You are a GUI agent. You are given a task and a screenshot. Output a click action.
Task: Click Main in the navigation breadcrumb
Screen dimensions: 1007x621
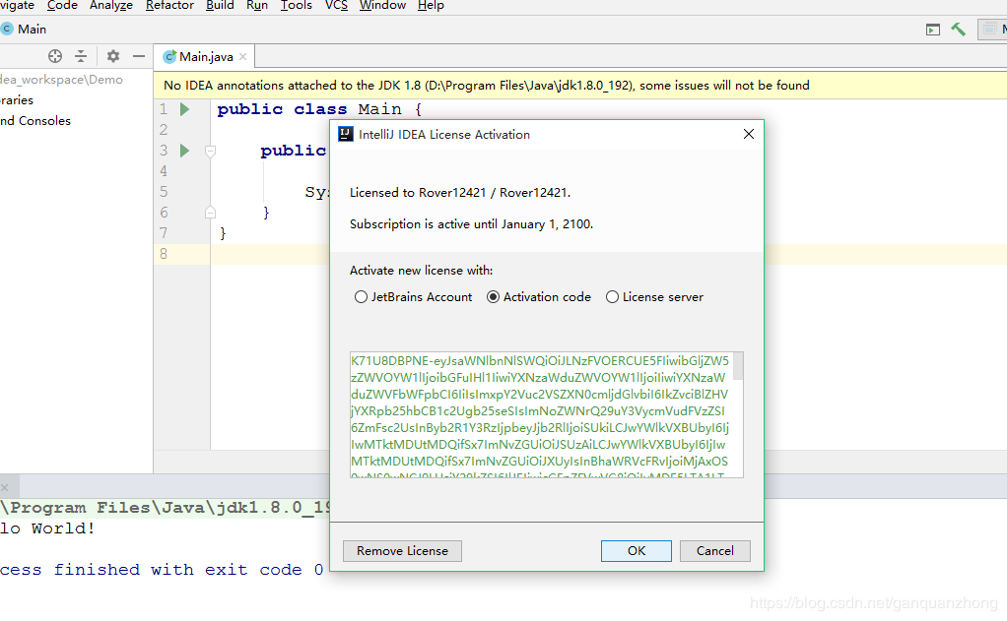(33, 29)
